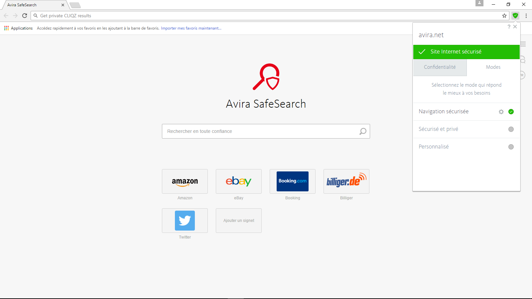Switch to the Modes tab
532x299 pixels.
point(493,67)
